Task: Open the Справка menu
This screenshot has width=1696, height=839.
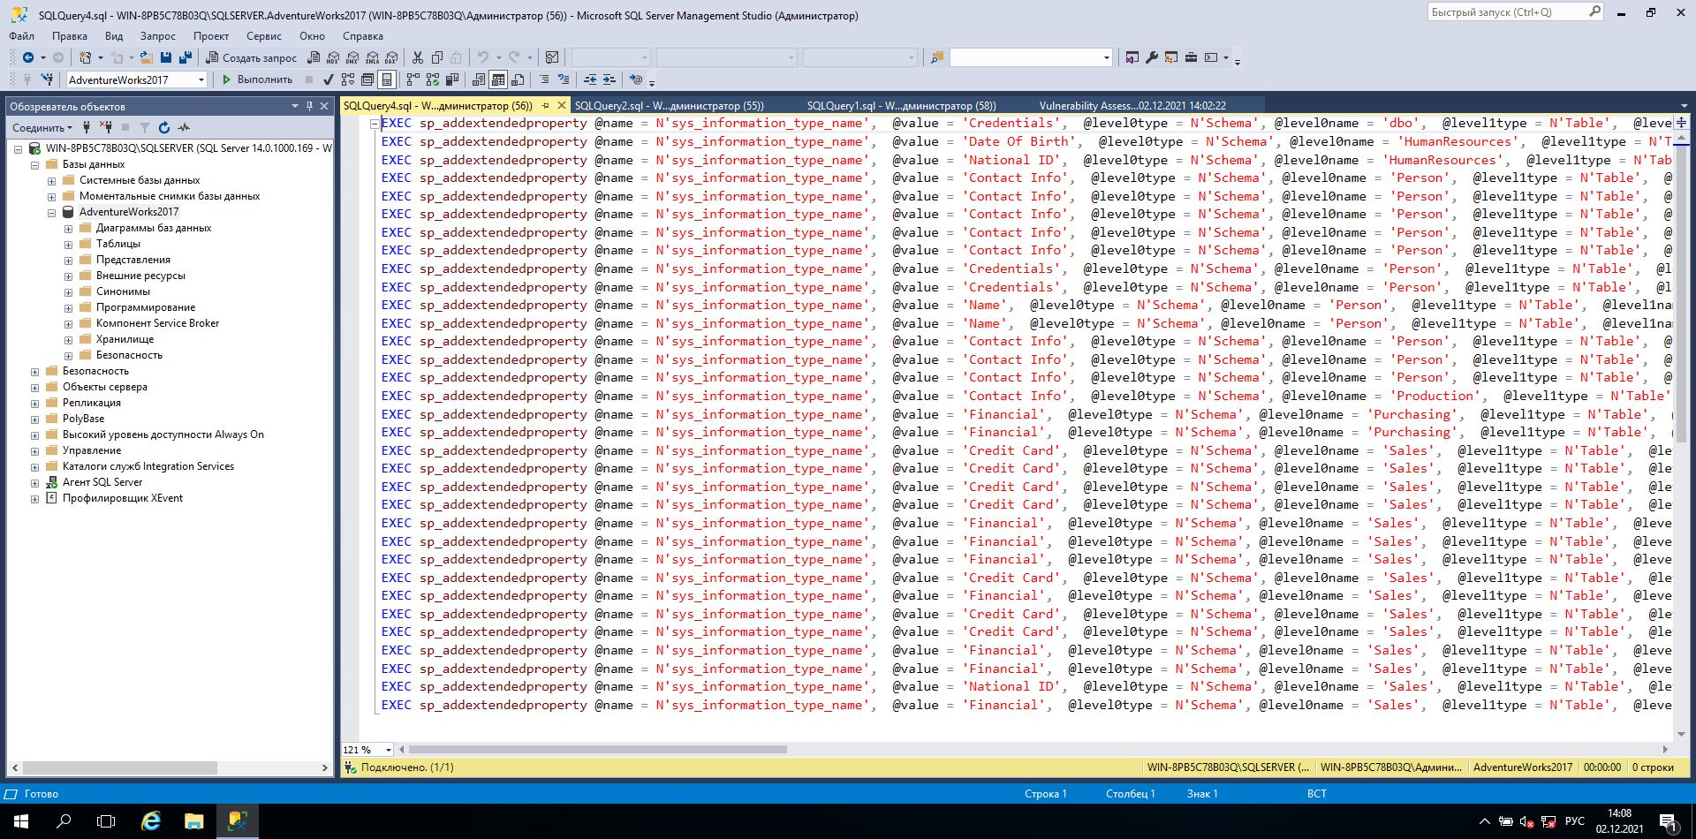Action: tap(362, 36)
